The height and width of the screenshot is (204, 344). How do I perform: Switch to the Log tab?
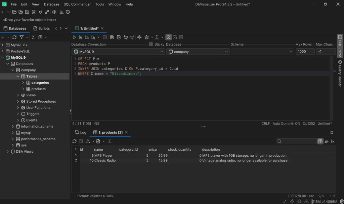[x=81, y=133]
